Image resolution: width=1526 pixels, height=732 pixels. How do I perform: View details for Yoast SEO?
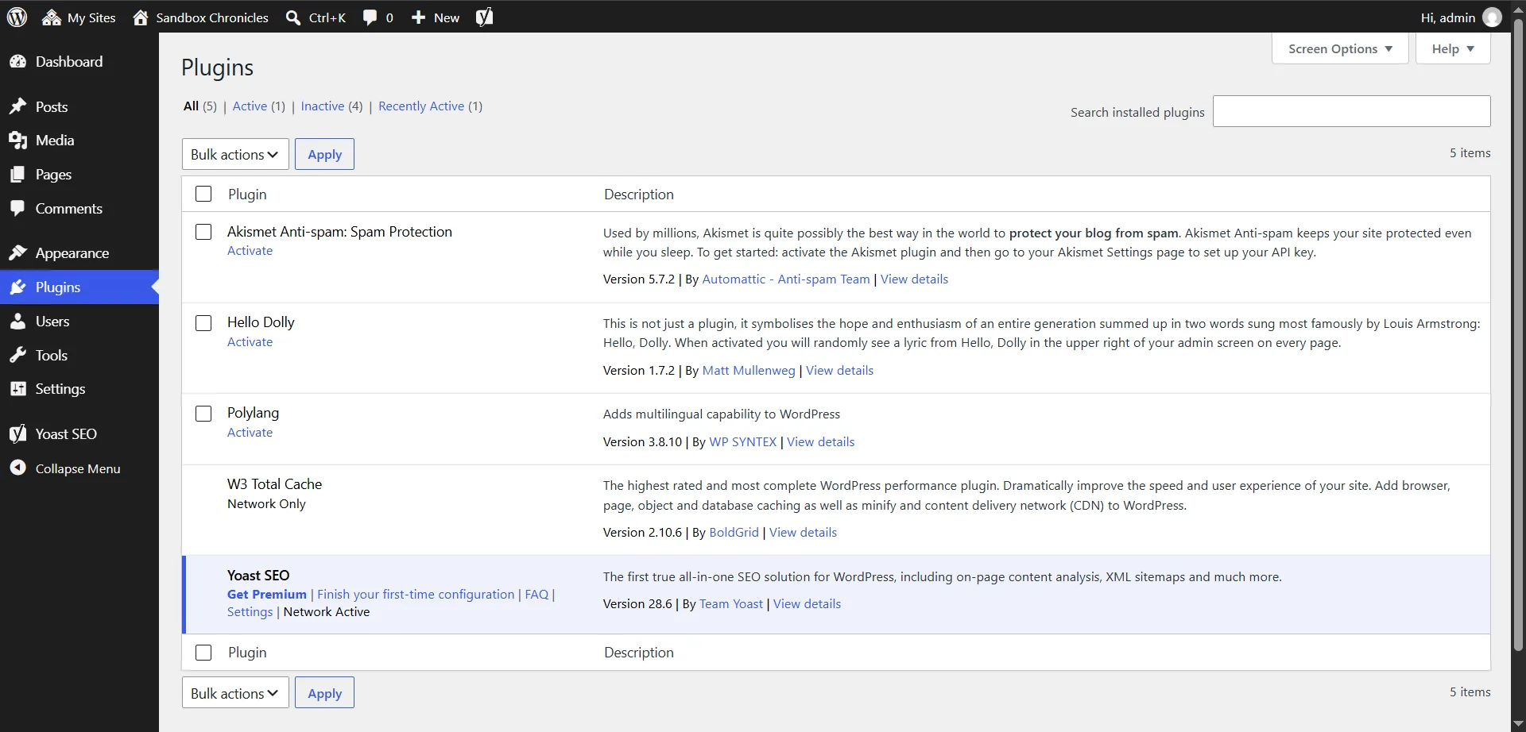807,604
